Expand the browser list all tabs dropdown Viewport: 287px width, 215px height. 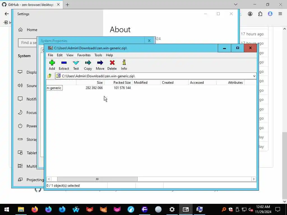pos(235,4)
